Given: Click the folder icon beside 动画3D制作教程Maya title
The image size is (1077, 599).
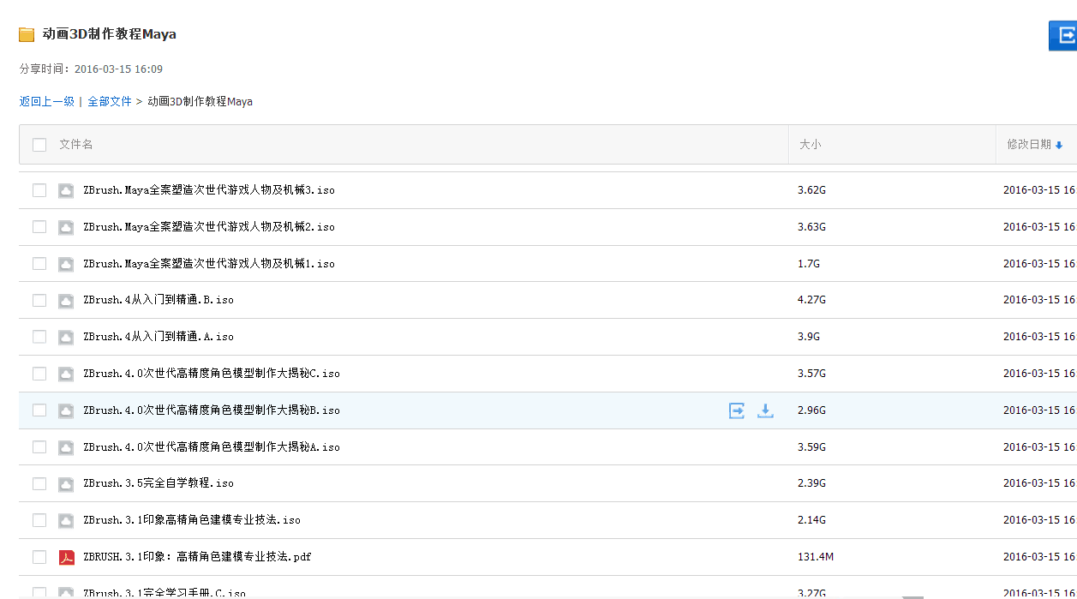Looking at the screenshot, I should tap(27, 34).
